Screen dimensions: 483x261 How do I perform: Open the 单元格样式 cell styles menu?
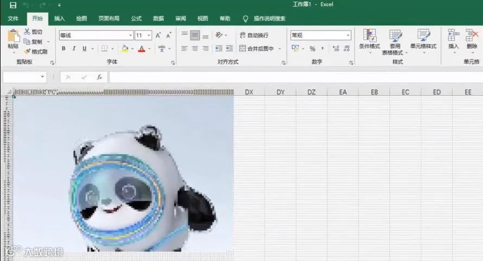coord(423,42)
